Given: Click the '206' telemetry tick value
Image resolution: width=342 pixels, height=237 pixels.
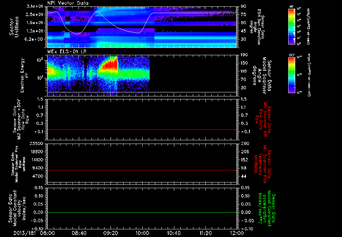Looking at the screenshot, I should click(244, 152).
